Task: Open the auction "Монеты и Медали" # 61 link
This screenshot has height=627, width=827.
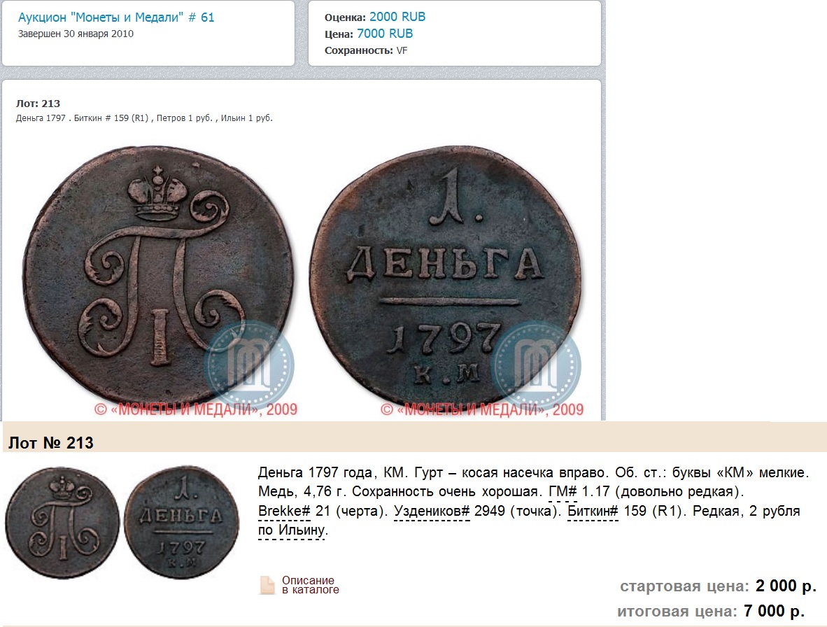Action: coord(116,17)
